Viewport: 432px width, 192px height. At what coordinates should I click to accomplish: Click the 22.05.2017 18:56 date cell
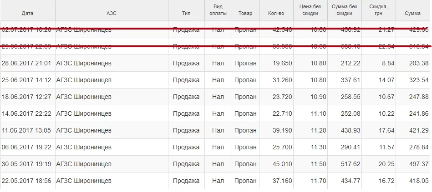click(26, 181)
